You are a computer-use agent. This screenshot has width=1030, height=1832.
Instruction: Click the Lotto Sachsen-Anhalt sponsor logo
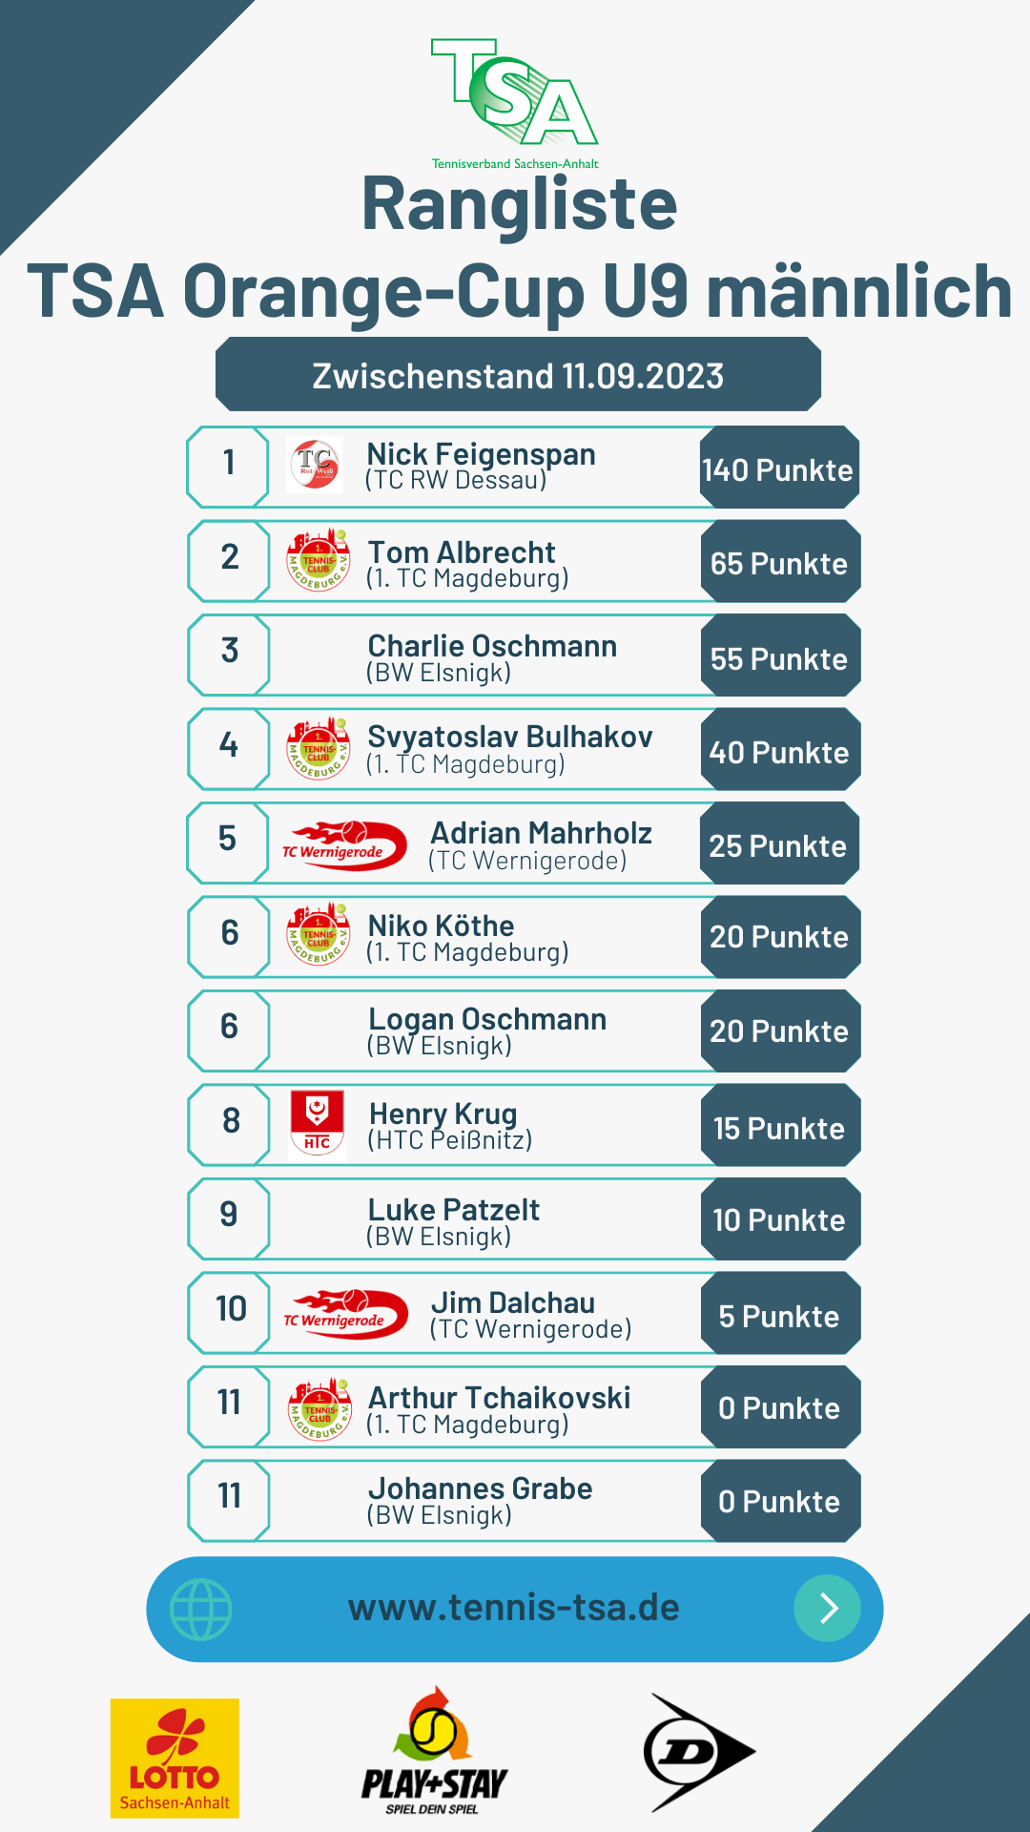175,1758
